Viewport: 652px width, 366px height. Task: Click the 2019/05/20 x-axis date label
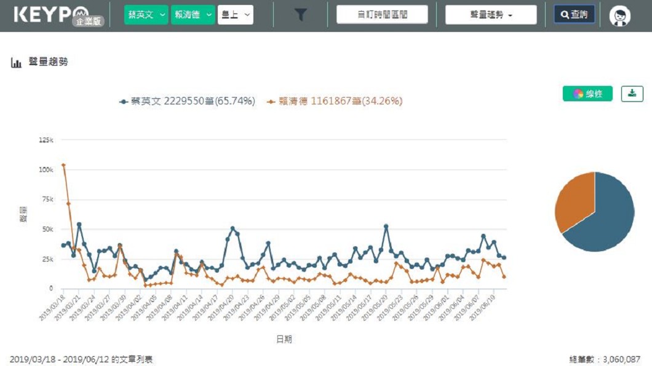click(375, 308)
